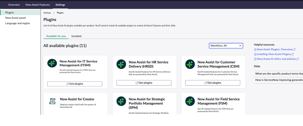Image resolution: width=303 pixels, height=126 pixels.
Task: Click the Strategic Portfolio Management sparkle icon
Action: tap(121, 101)
